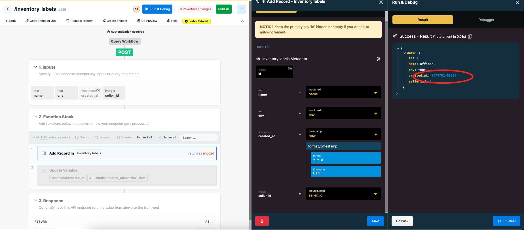Open the three-dot more options menu
The height and width of the screenshot is (230, 524).
coord(241,9)
